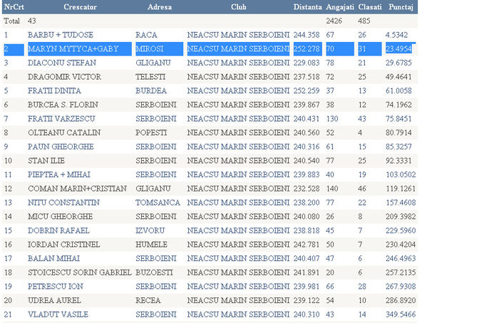Click STOICESCU SORIN GABRIEL row

click(x=79, y=272)
